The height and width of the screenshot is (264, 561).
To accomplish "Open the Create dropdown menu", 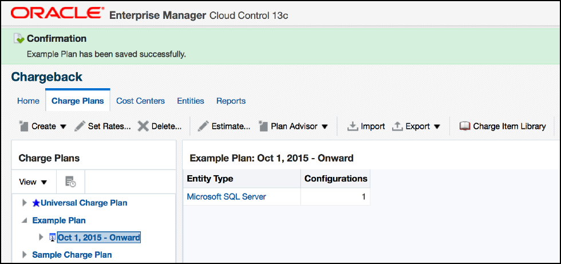I will pos(43,126).
